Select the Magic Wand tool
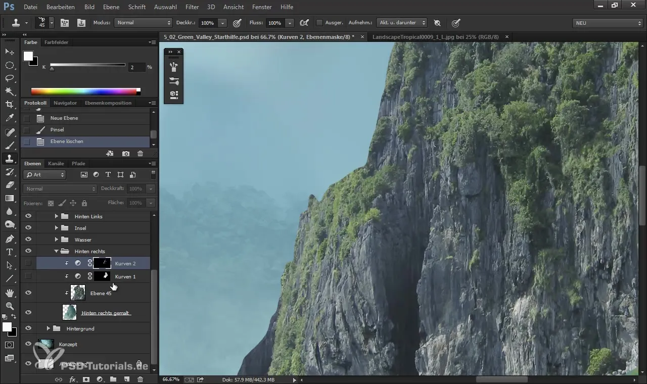Image resolution: width=647 pixels, height=384 pixels. (9, 91)
